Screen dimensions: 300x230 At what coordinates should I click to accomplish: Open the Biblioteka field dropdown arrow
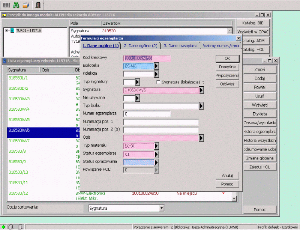(x=156, y=66)
